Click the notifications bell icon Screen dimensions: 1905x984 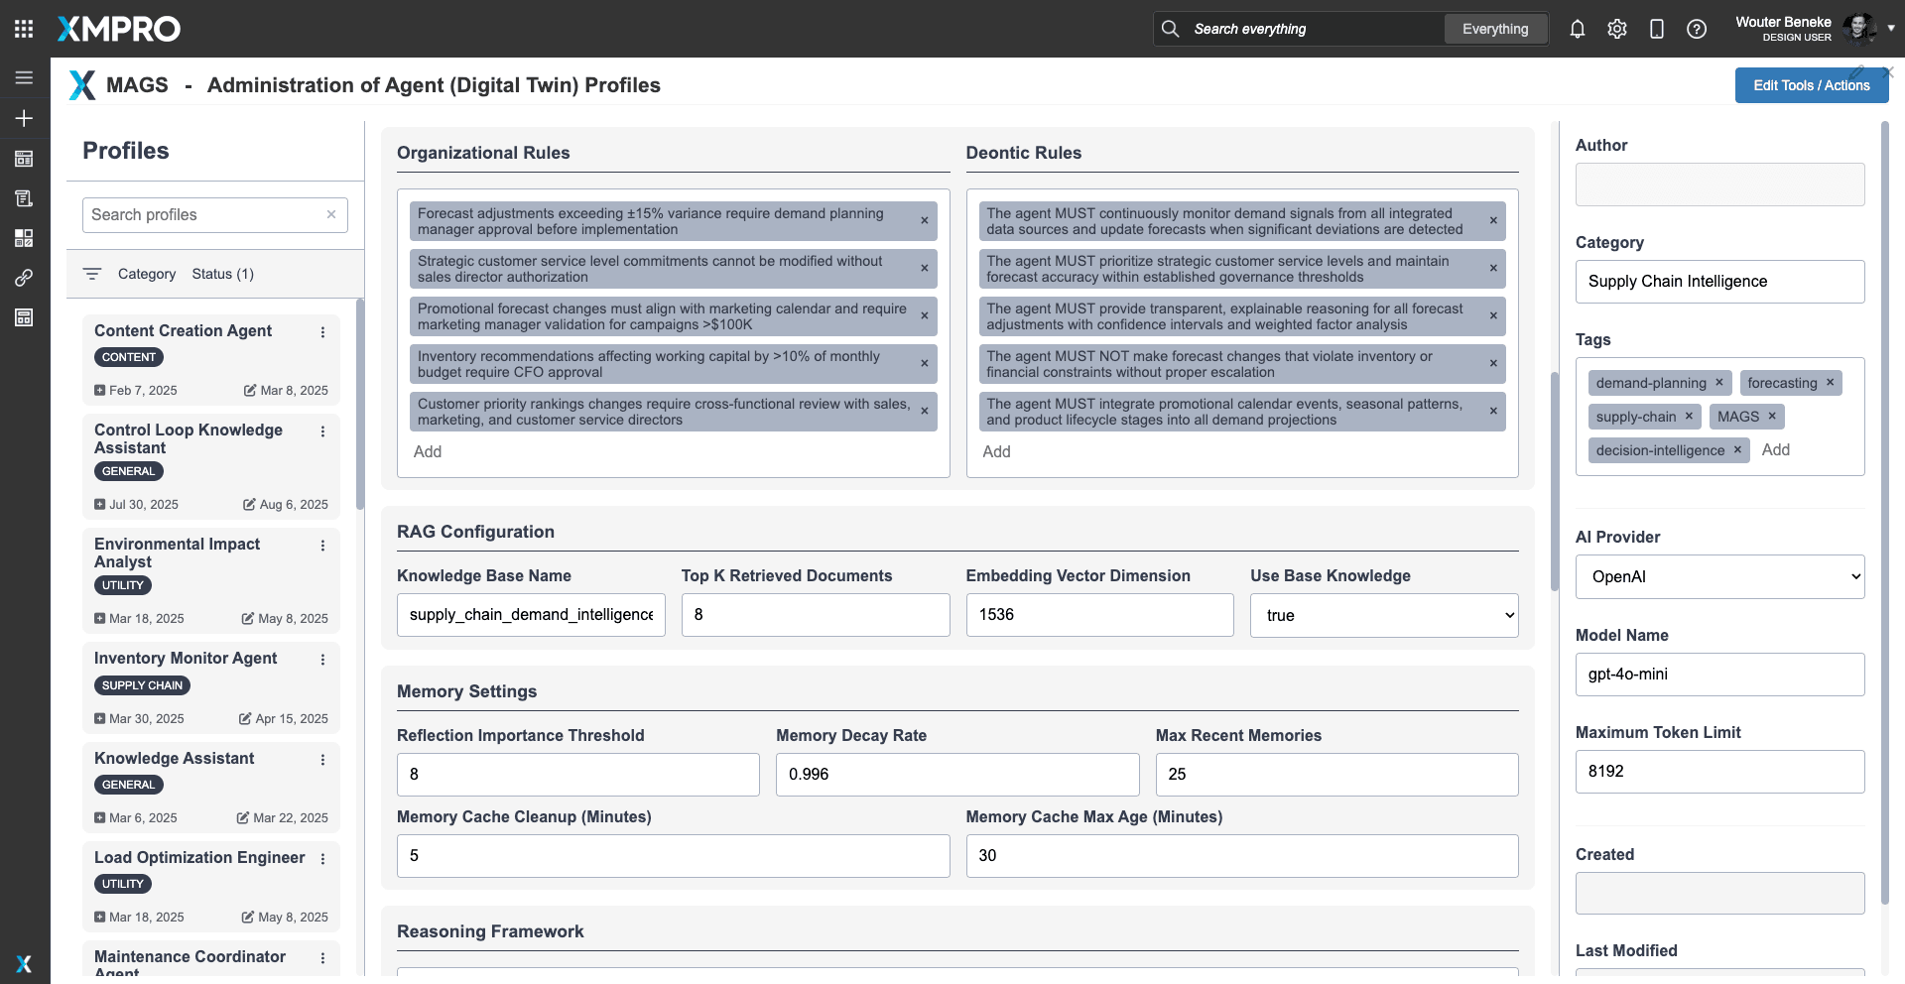point(1577,29)
